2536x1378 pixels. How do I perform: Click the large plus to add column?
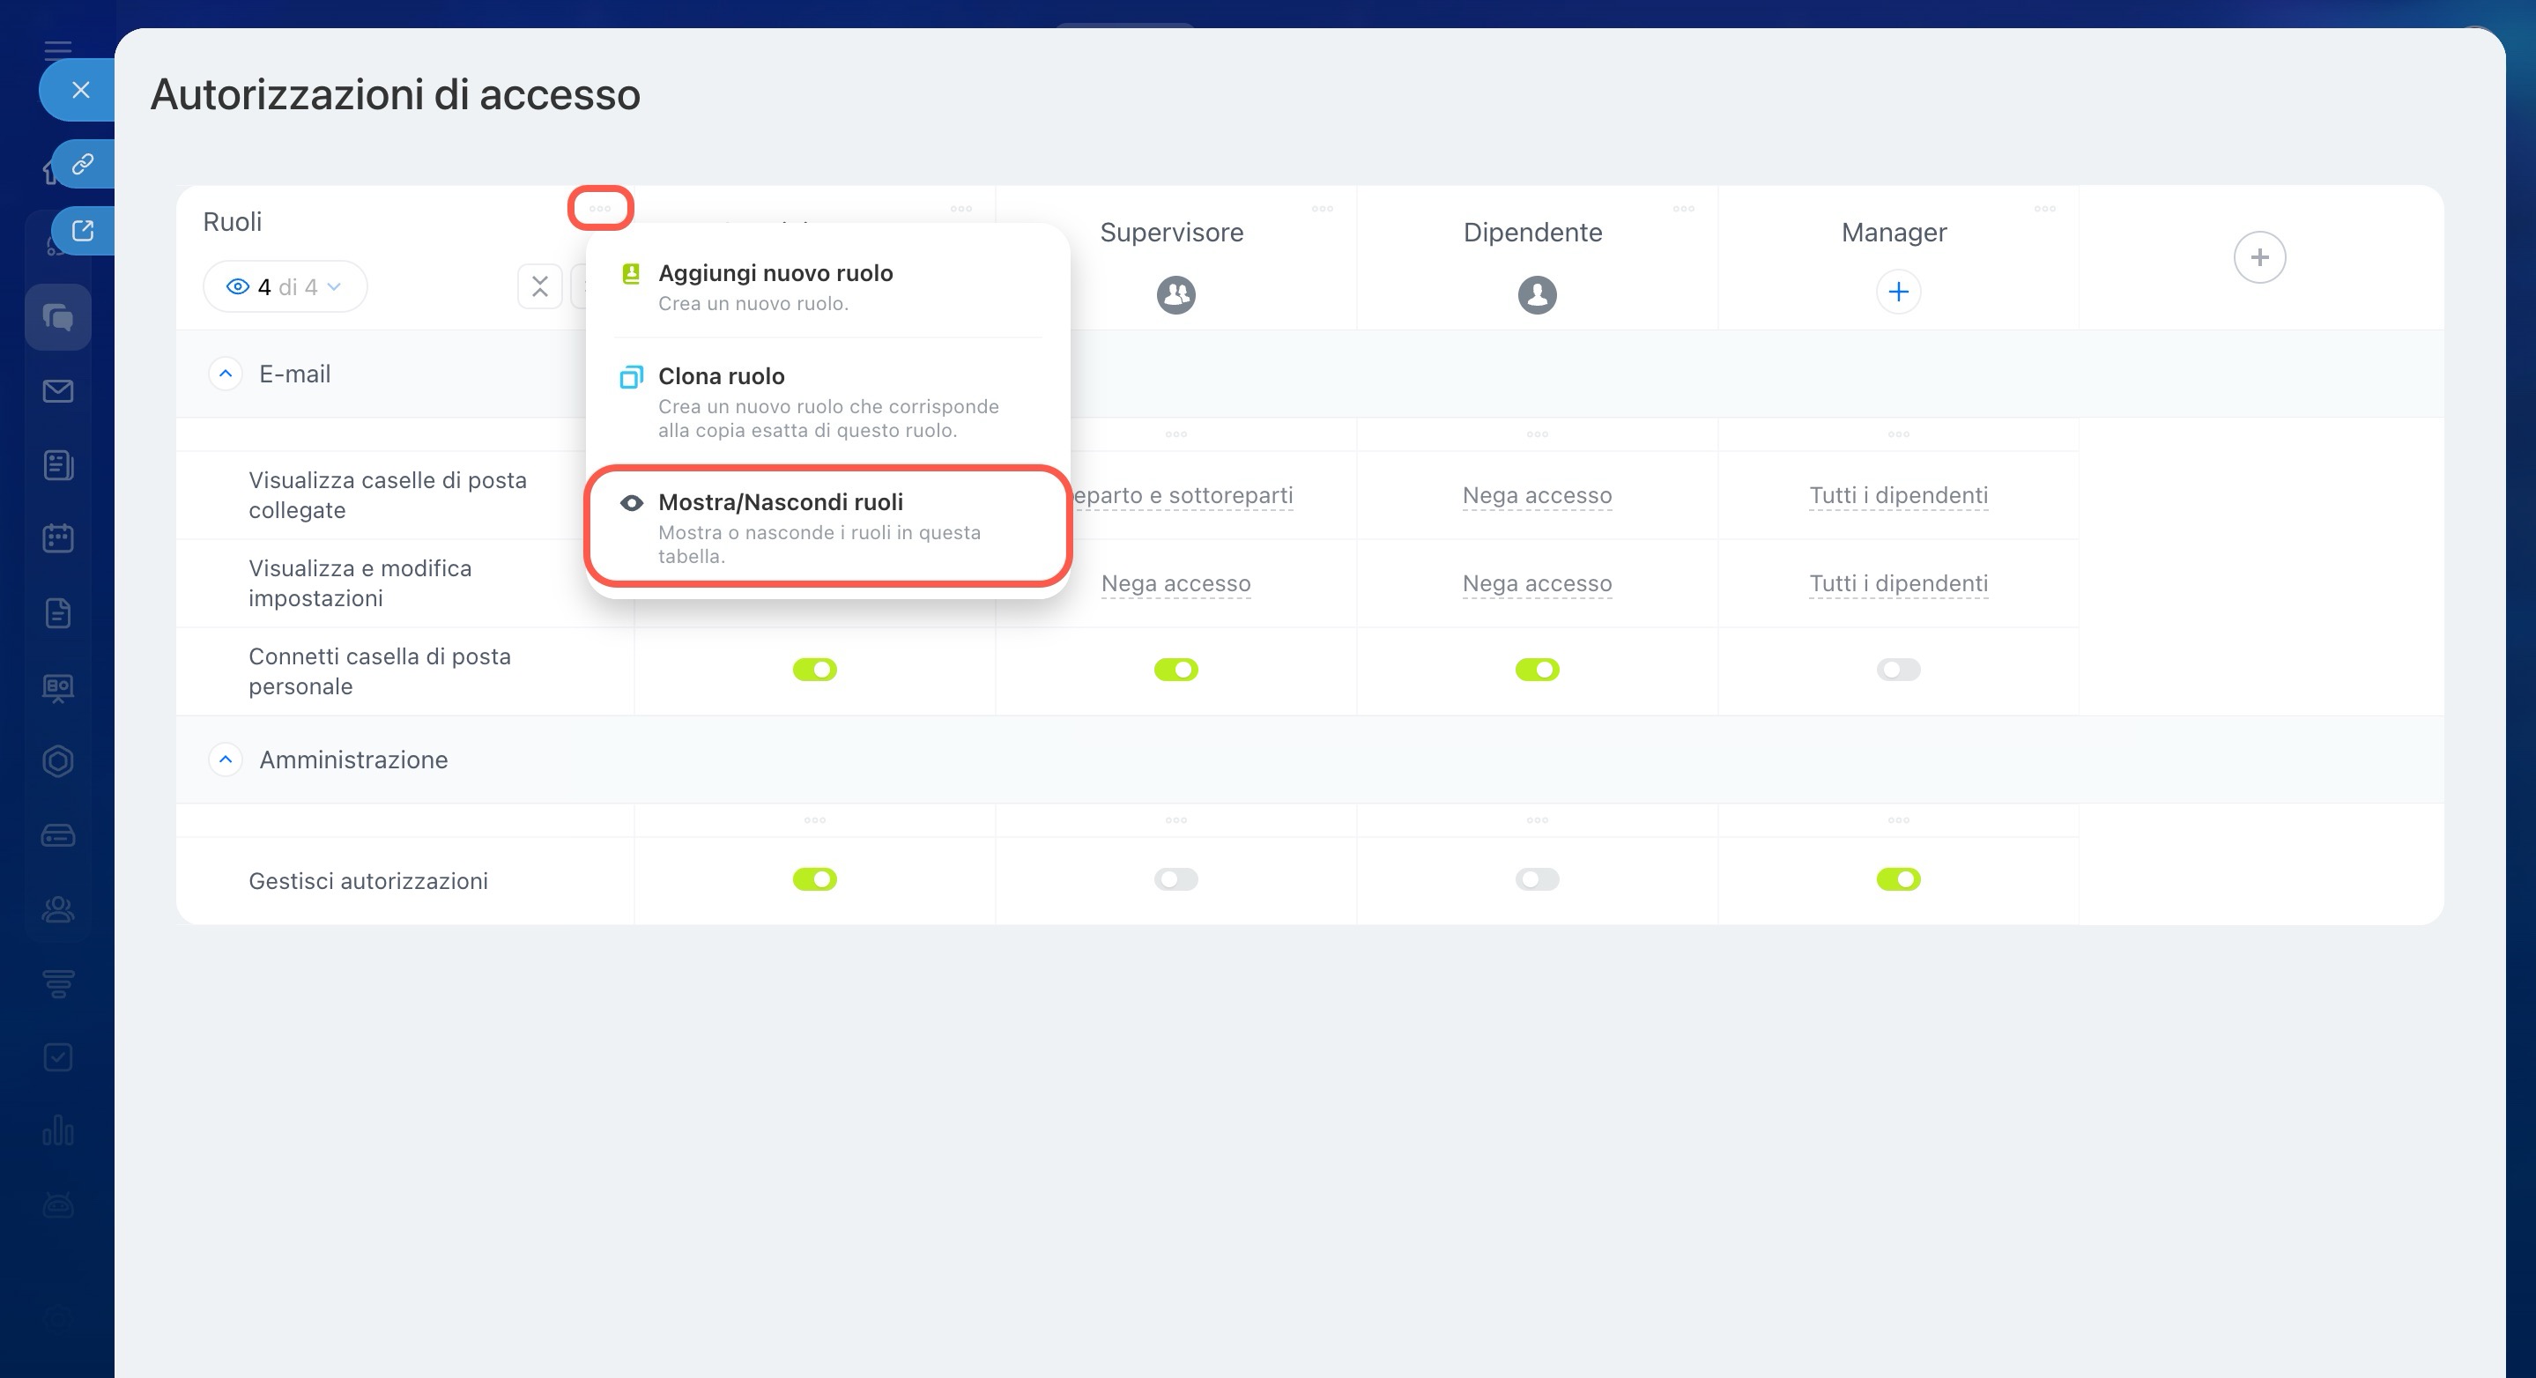coord(2259,258)
